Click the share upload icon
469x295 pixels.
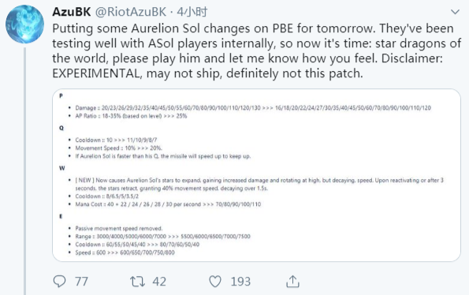tap(292, 282)
